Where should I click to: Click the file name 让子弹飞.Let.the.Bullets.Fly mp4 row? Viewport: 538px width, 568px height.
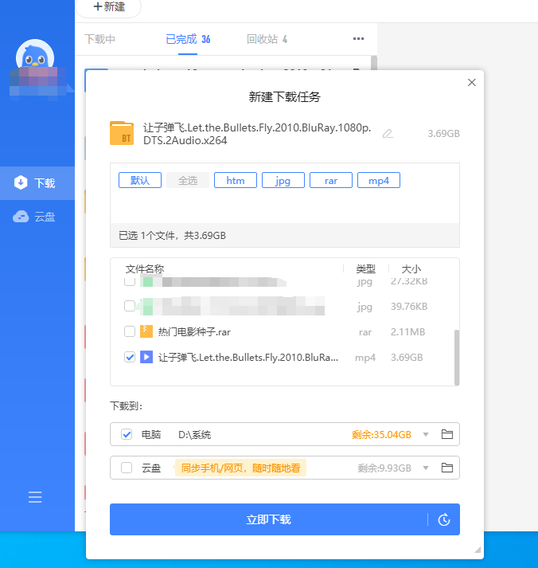tap(248, 358)
